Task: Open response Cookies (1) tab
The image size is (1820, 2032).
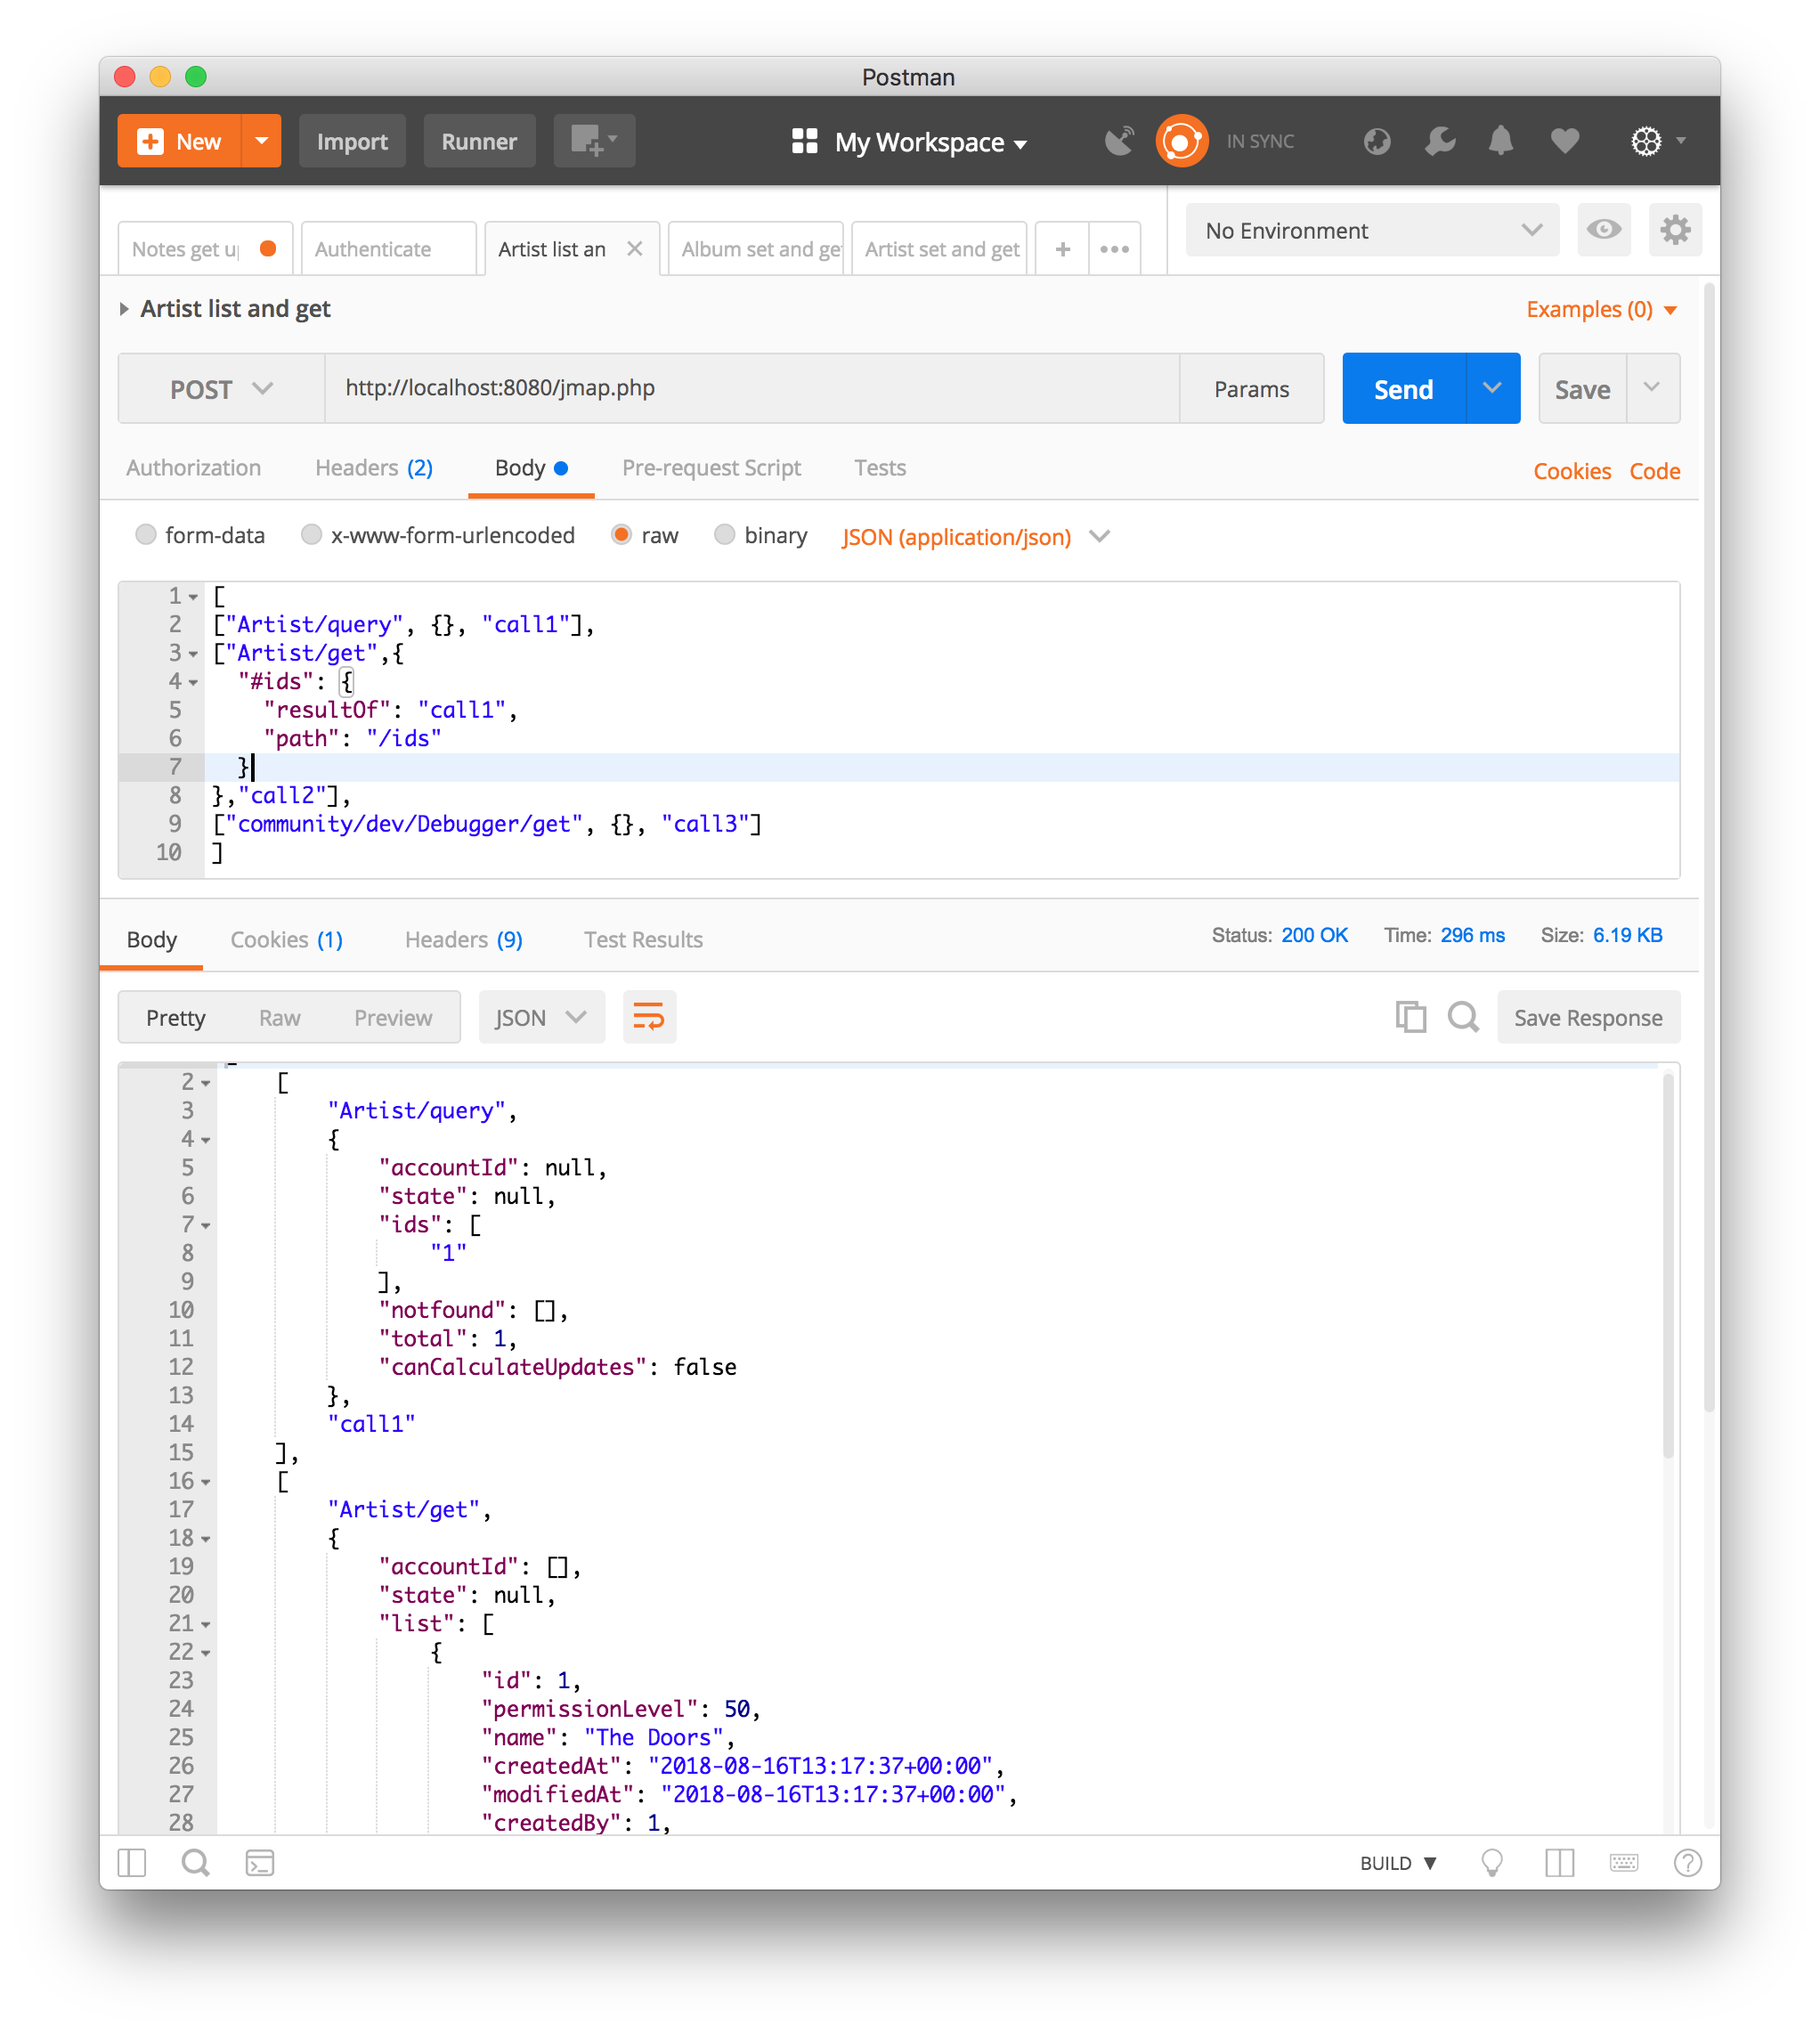Action: (287, 940)
